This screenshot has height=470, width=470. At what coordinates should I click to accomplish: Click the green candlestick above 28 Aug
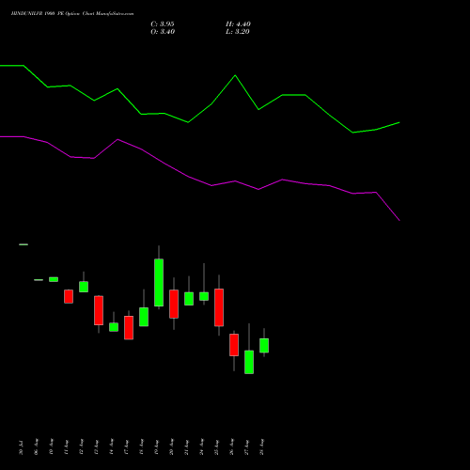264,346
